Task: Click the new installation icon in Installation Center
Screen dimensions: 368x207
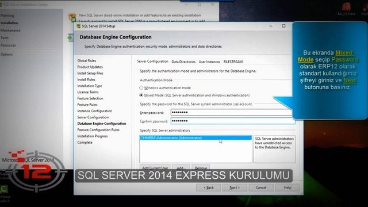Action: coord(72,17)
